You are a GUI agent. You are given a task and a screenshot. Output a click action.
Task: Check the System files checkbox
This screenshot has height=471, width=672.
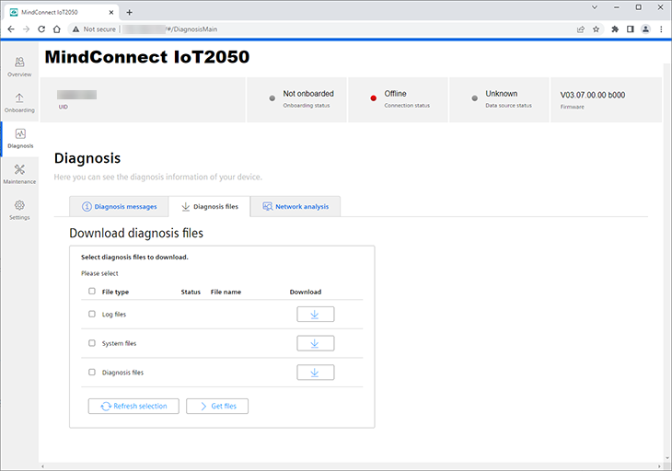(x=92, y=343)
